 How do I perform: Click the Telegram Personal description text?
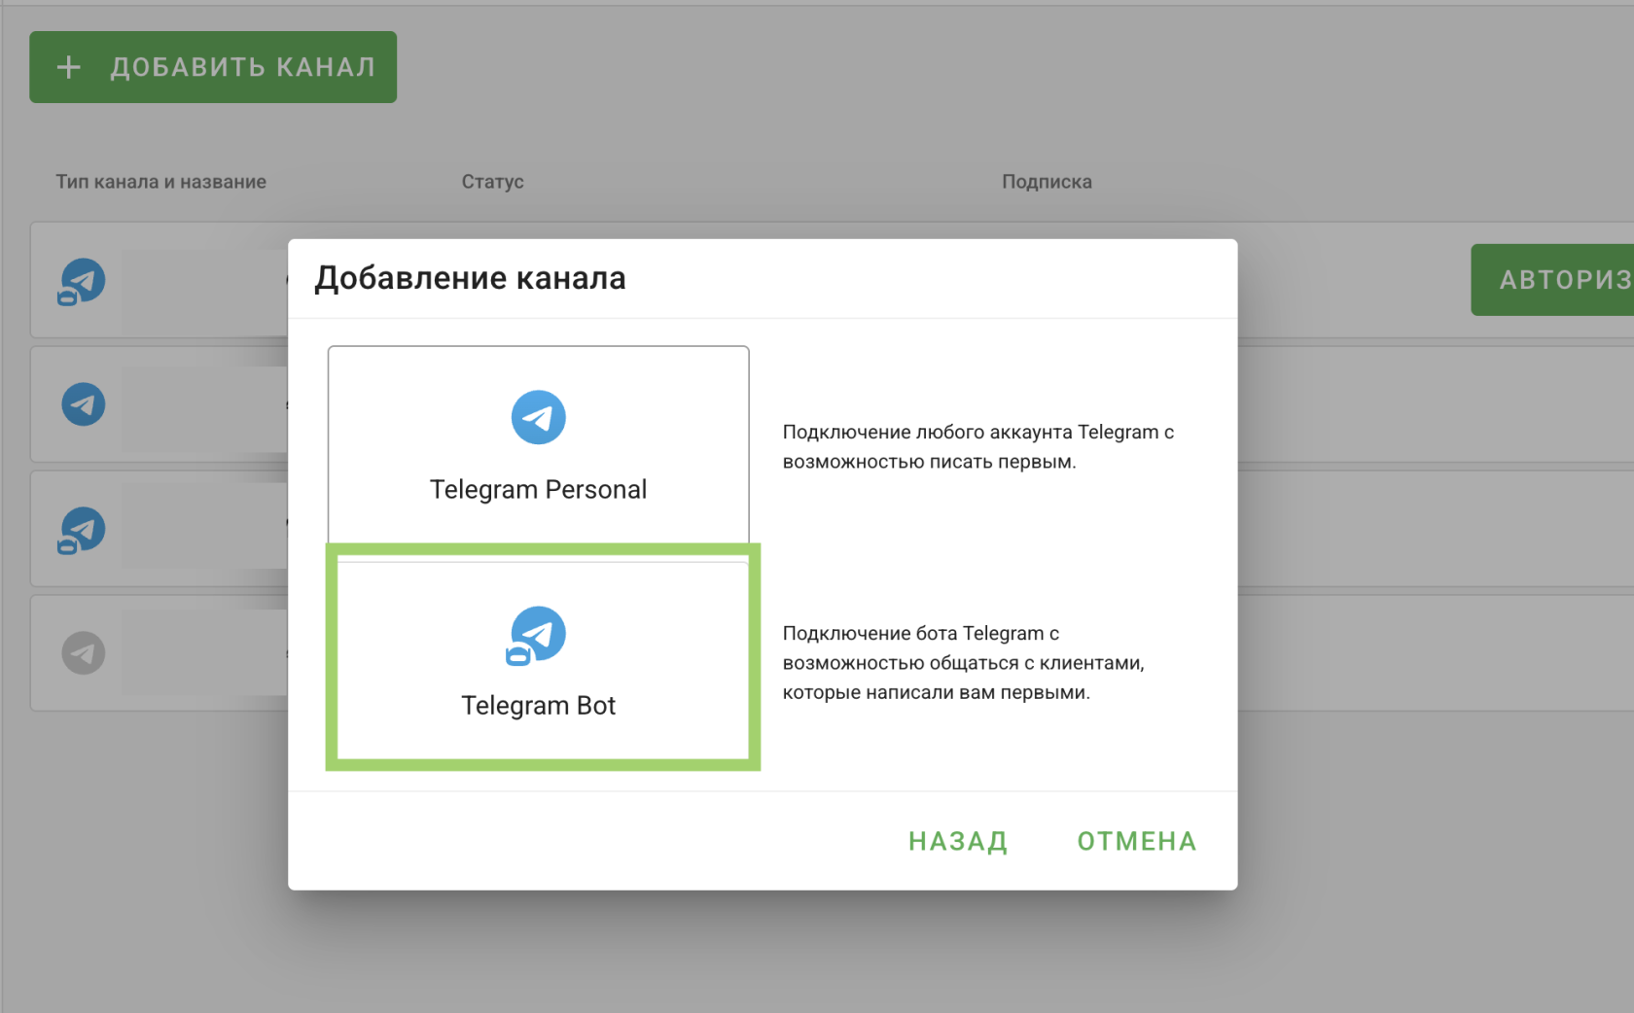pos(977,446)
